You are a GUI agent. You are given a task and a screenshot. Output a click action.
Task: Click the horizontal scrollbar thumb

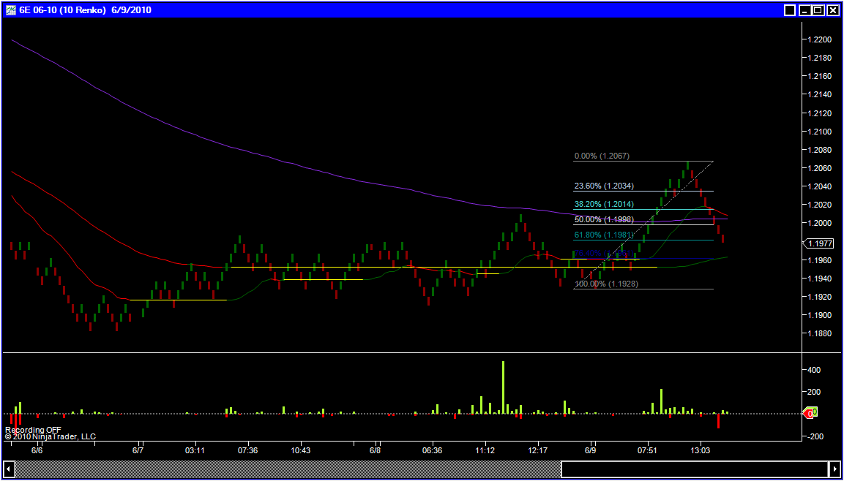[x=695, y=469]
